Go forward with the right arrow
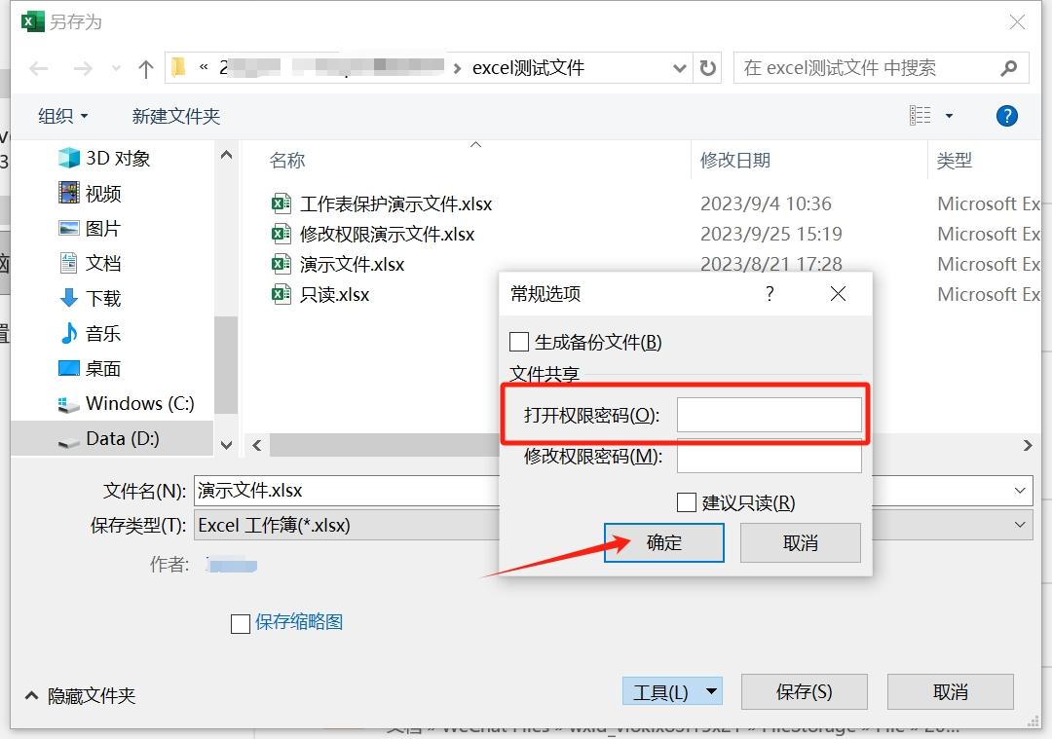 [x=83, y=68]
